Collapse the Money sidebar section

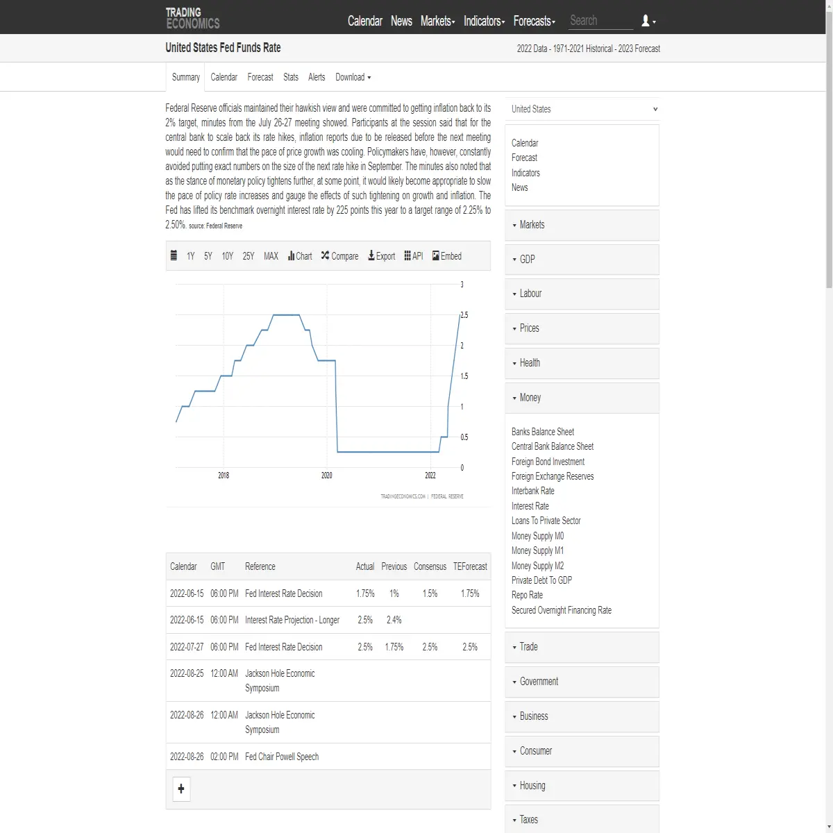click(x=582, y=398)
